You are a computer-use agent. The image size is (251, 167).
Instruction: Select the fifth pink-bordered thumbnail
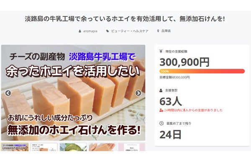point(132,147)
